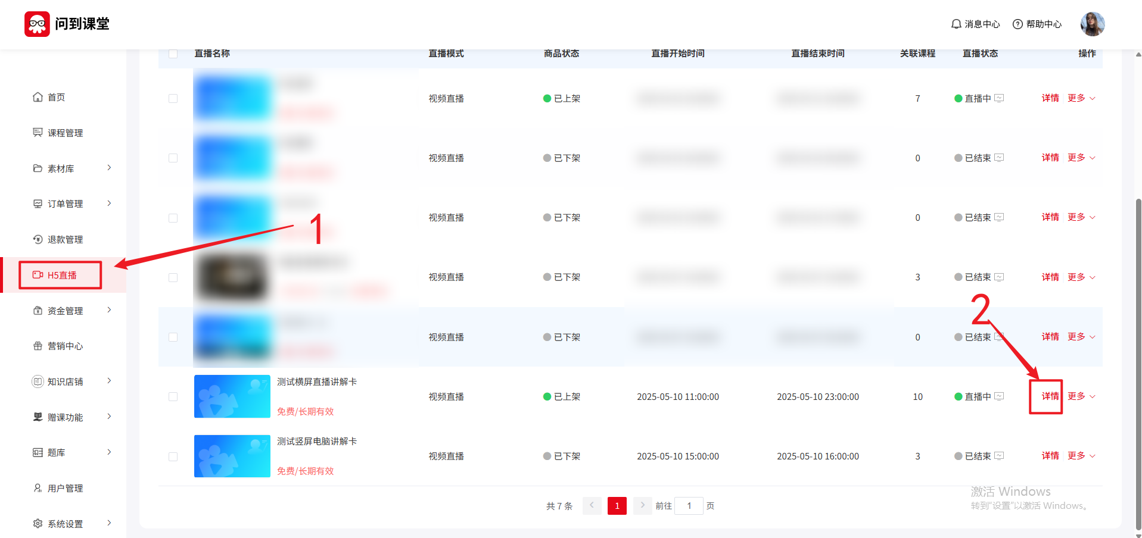The width and height of the screenshot is (1142, 538).
Task: Click the 退款管理 refund icon
Action: [x=38, y=239]
